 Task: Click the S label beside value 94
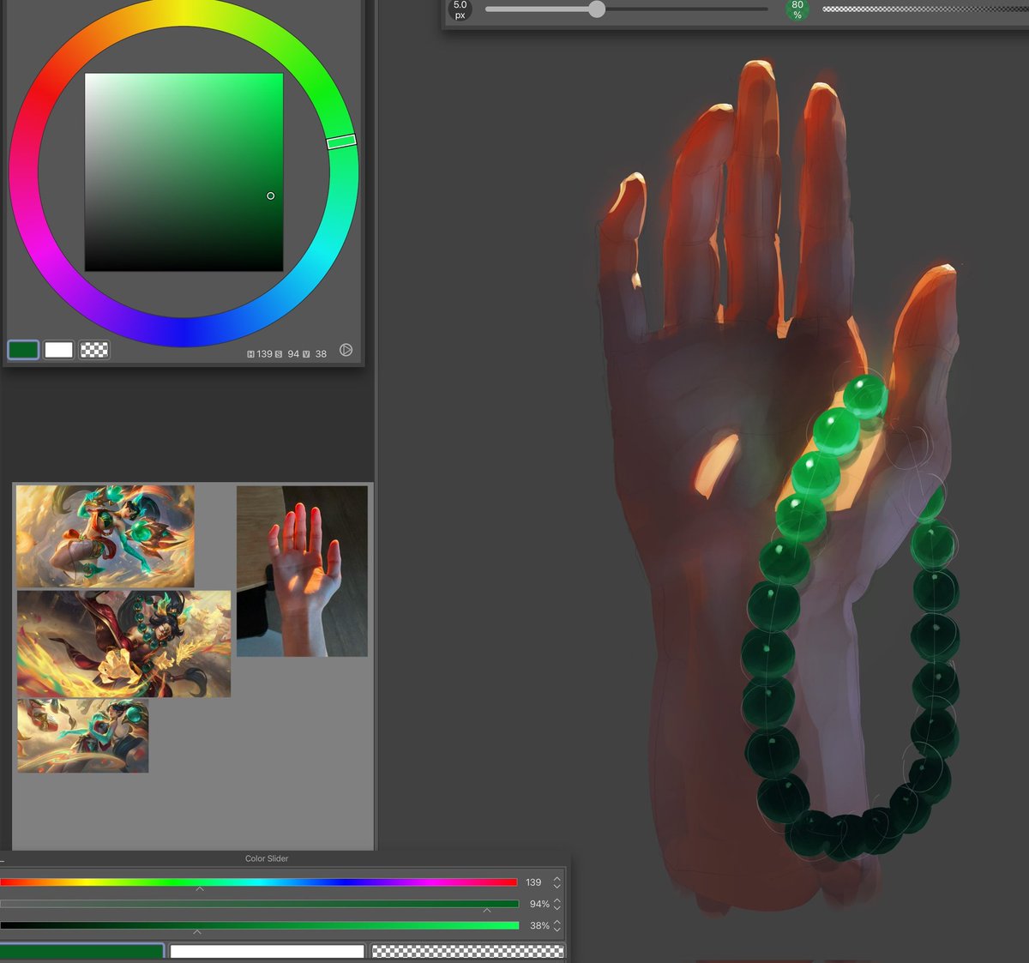[277, 352]
